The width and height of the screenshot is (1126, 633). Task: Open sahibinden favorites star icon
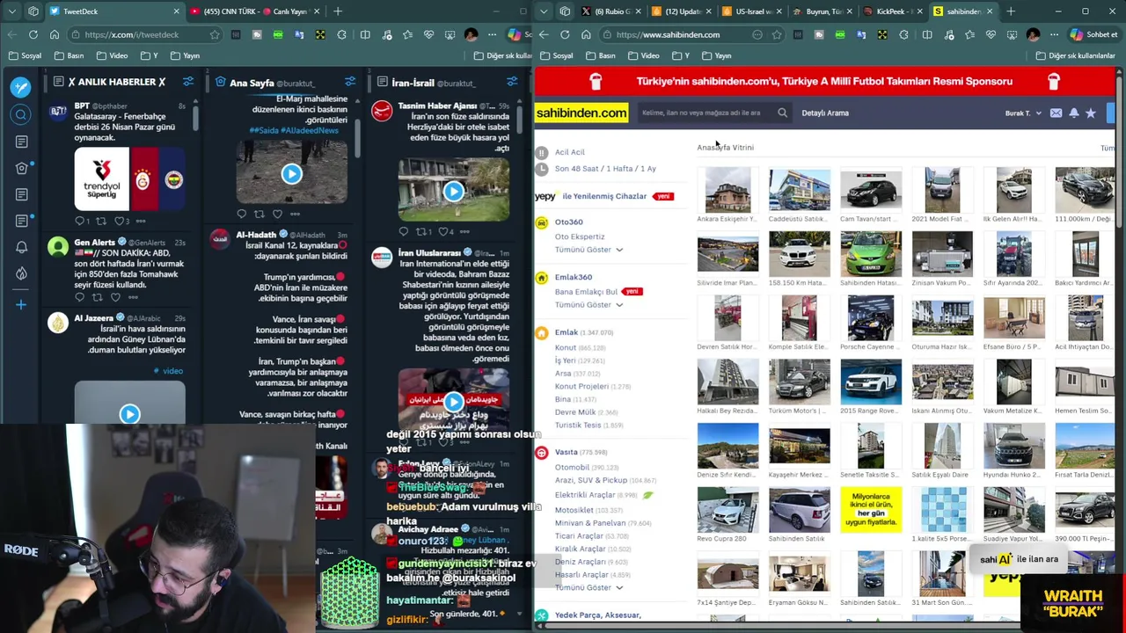[x=1091, y=113]
